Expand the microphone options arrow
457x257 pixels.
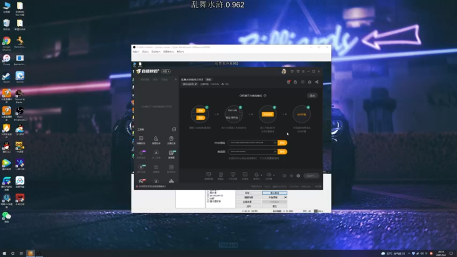pos(261,175)
